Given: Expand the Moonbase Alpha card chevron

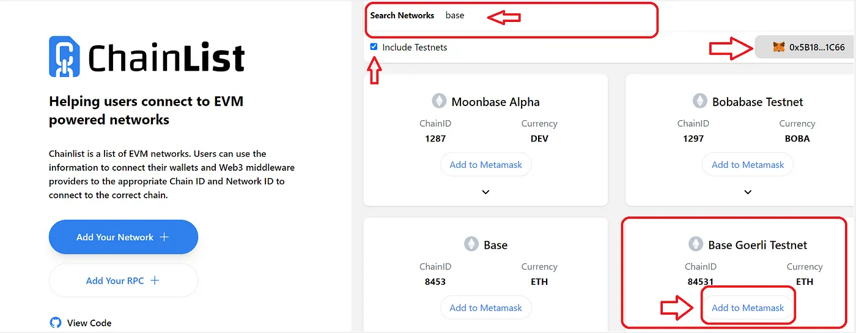Looking at the screenshot, I should click(x=485, y=192).
